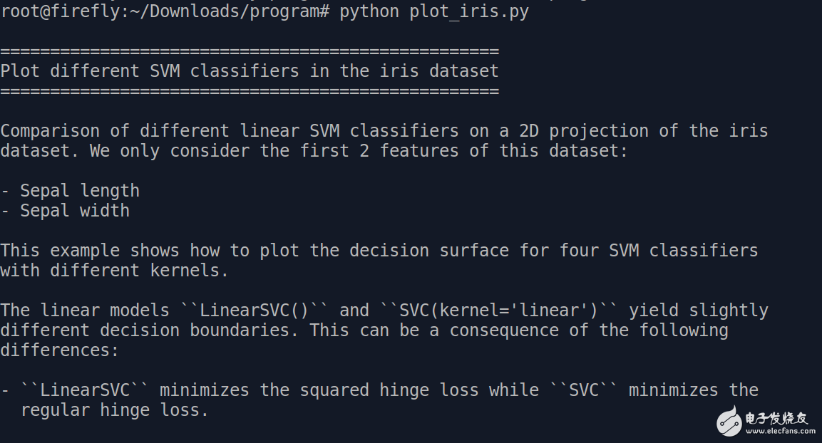The width and height of the screenshot is (822, 443).
Task: Click the top row of equals signs
Action: 250,51
